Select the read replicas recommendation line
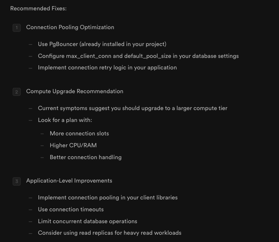This screenshot has height=242, width=279. click(110, 233)
